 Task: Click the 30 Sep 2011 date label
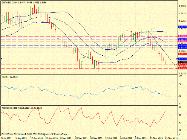(x=96, y=138)
